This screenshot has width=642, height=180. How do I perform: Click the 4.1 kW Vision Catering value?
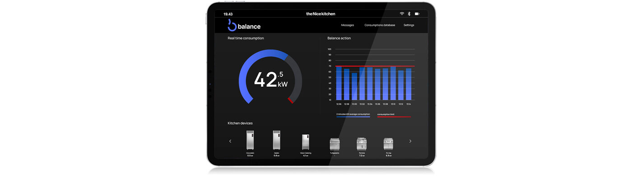[x=306, y=156]
